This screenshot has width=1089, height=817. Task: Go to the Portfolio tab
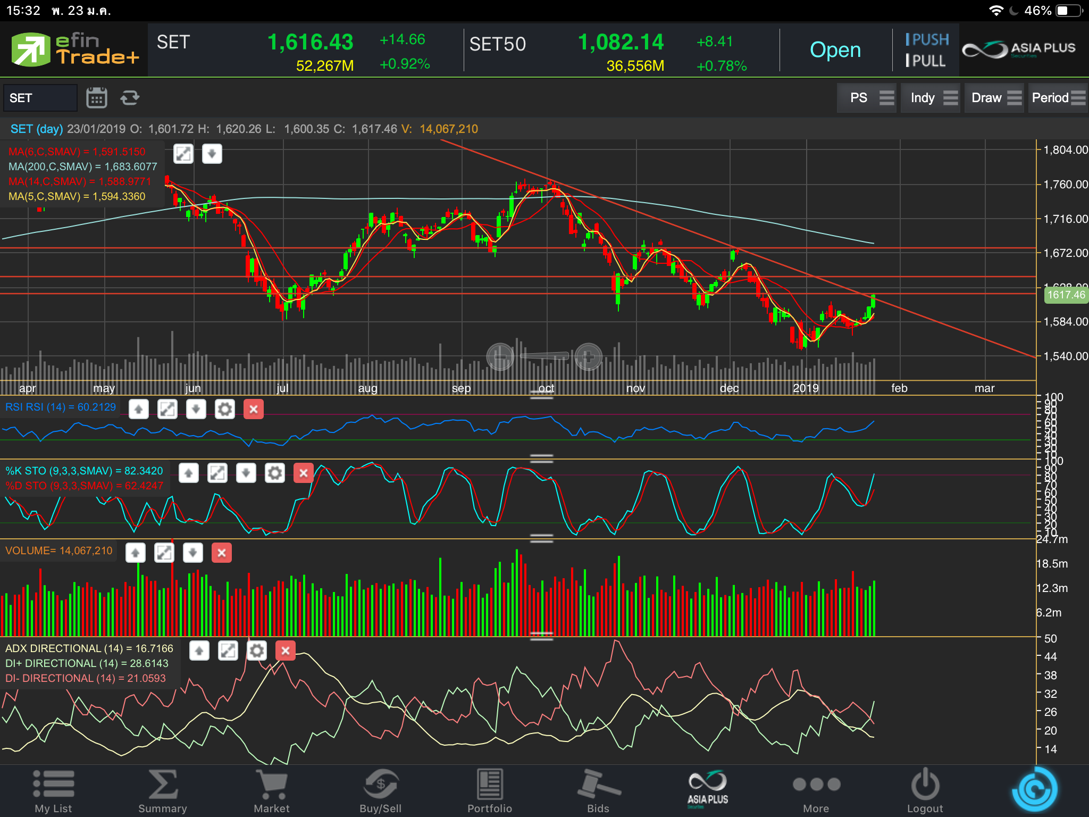click(x=489, y=791)
